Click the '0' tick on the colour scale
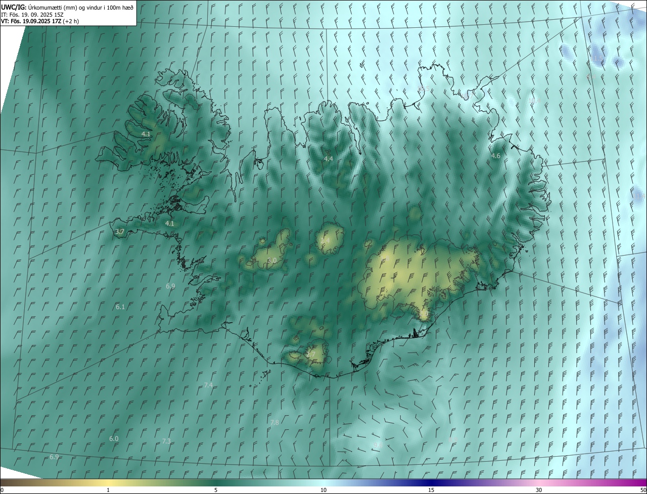Viewport: 647px width, 494px height. [3, 490]
